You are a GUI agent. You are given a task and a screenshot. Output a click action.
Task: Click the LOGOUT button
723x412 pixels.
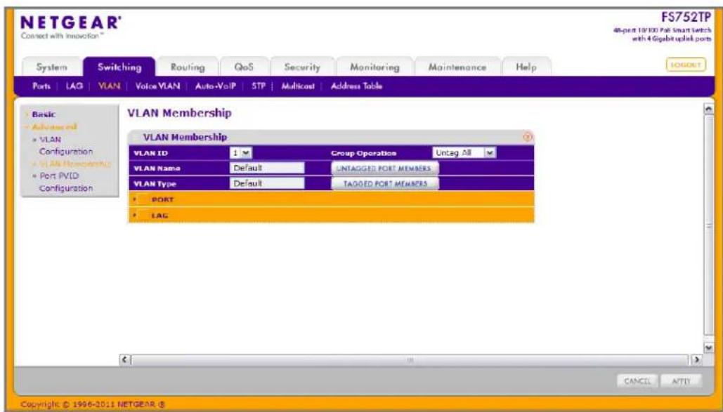click(x=686, y=65)
